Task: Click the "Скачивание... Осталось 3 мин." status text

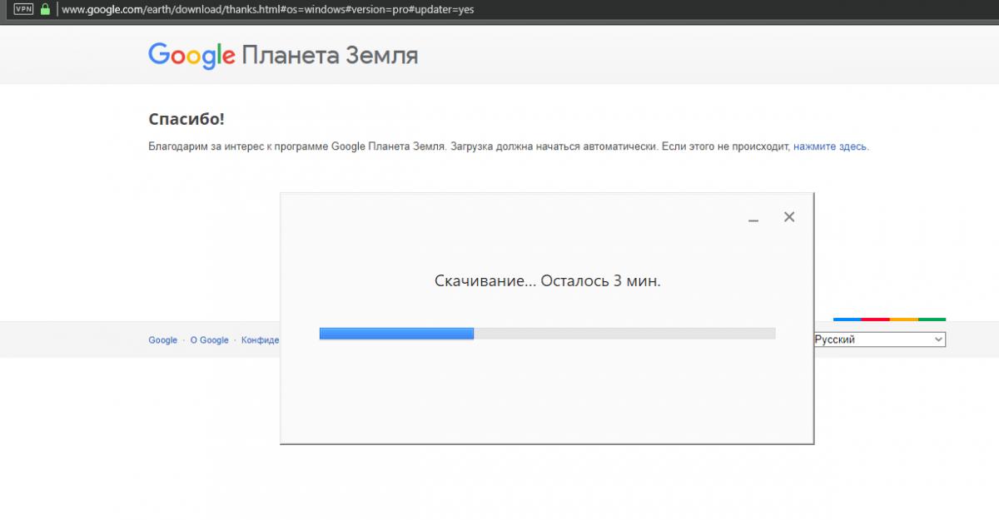Action: [x=547, y=281]
